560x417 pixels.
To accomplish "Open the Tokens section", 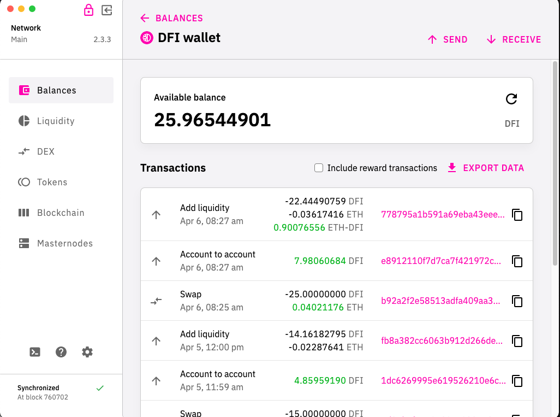I will [x=61, y=182].
